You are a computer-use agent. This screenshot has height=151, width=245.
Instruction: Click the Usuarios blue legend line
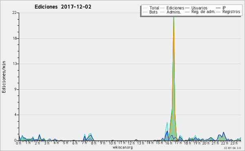187,8
